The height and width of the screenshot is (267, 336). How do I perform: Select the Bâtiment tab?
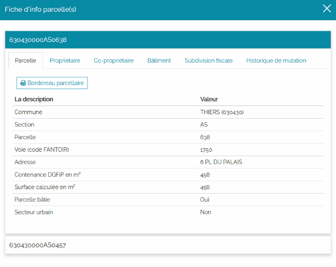159,60
